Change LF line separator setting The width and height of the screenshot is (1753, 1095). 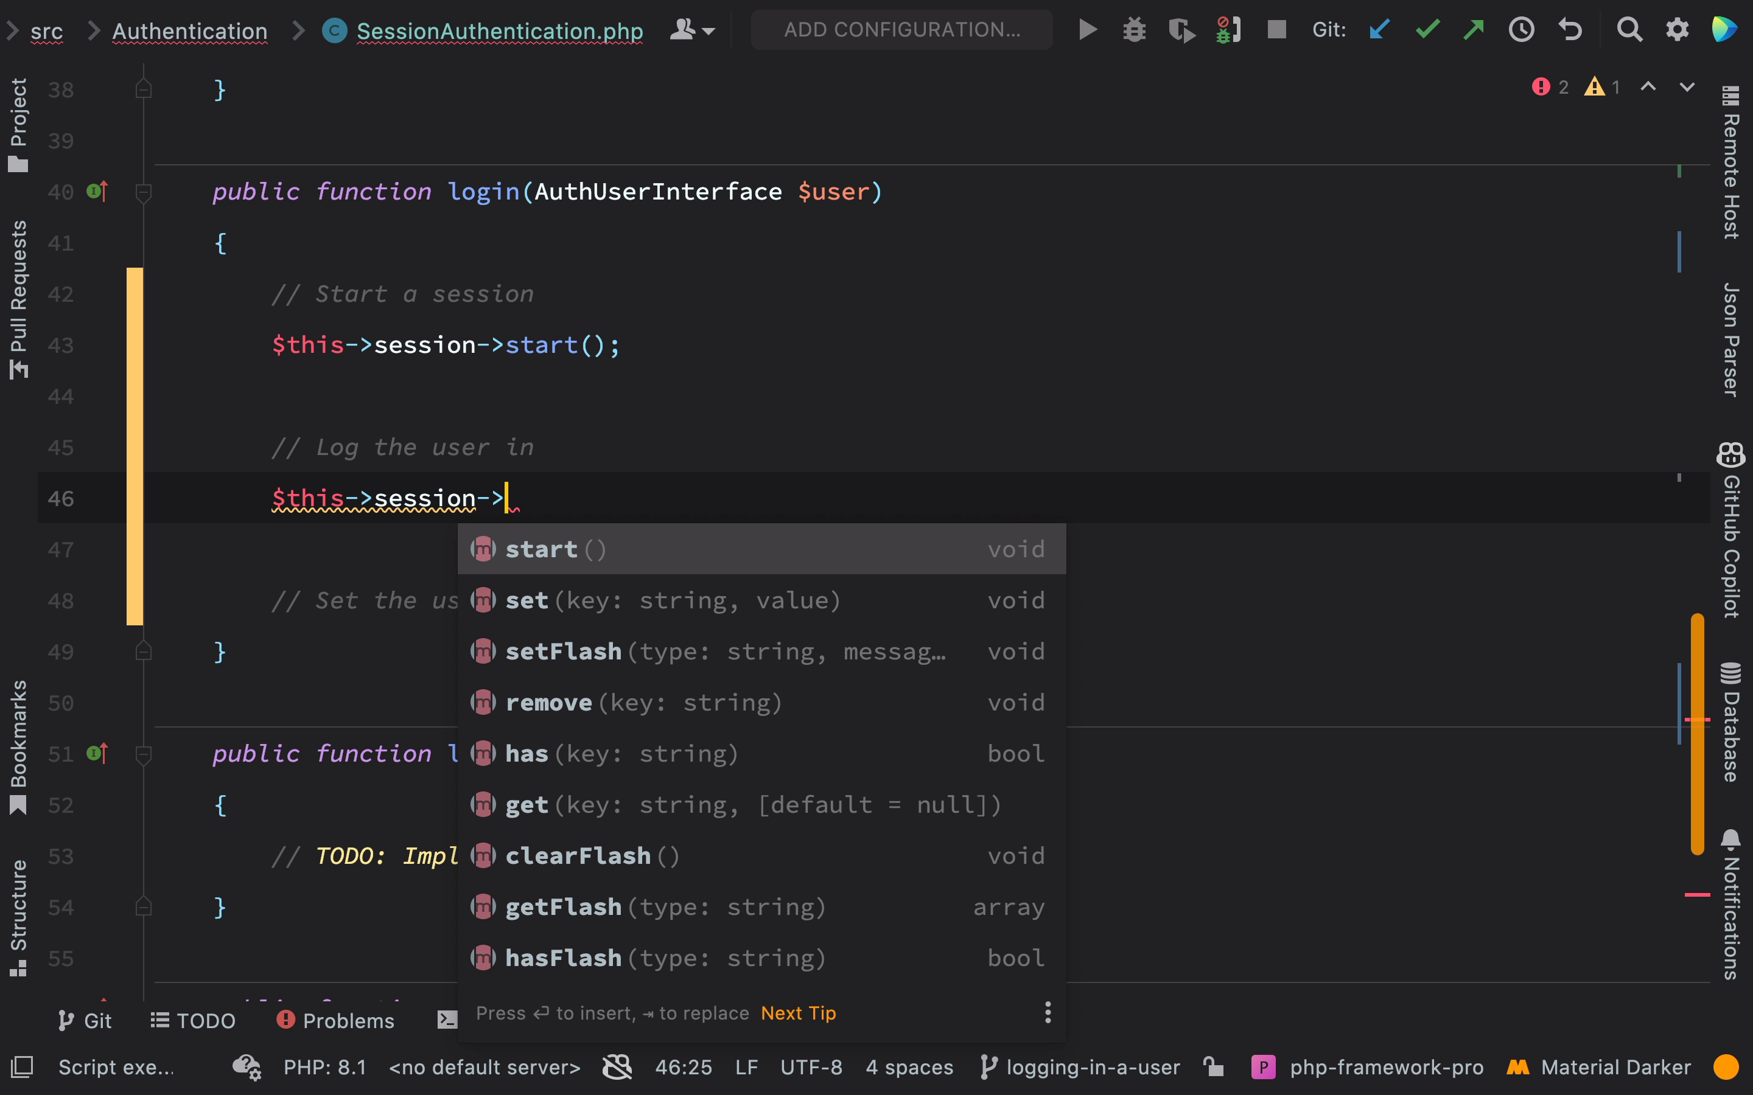coord(746,1067)
